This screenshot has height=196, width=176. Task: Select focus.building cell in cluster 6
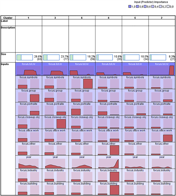point(82,189)
